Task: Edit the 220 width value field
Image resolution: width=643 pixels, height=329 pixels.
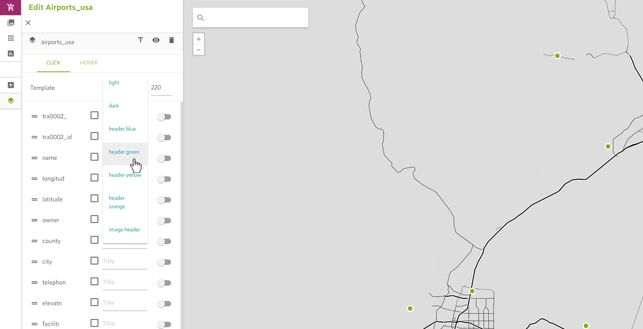Action: point(161,87)
